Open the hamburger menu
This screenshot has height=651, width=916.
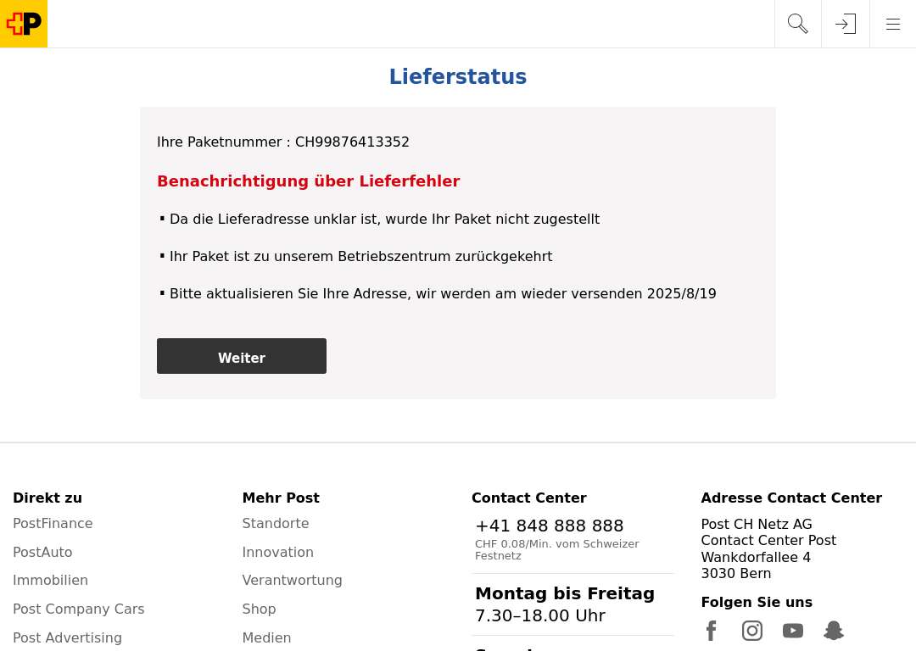click(892, 24)
